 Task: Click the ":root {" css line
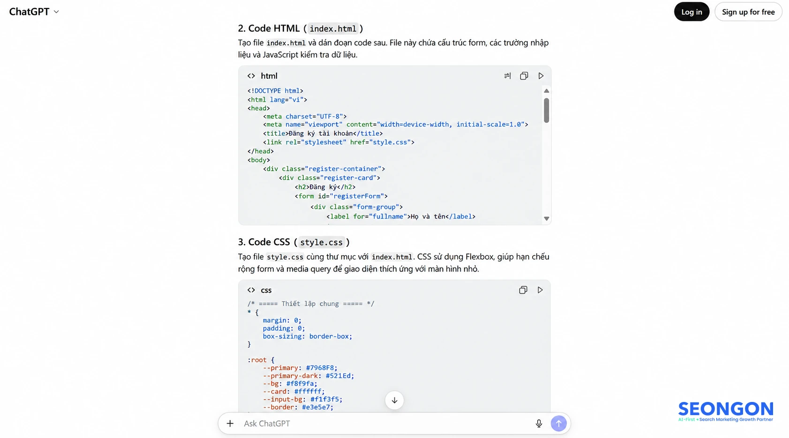261,360
